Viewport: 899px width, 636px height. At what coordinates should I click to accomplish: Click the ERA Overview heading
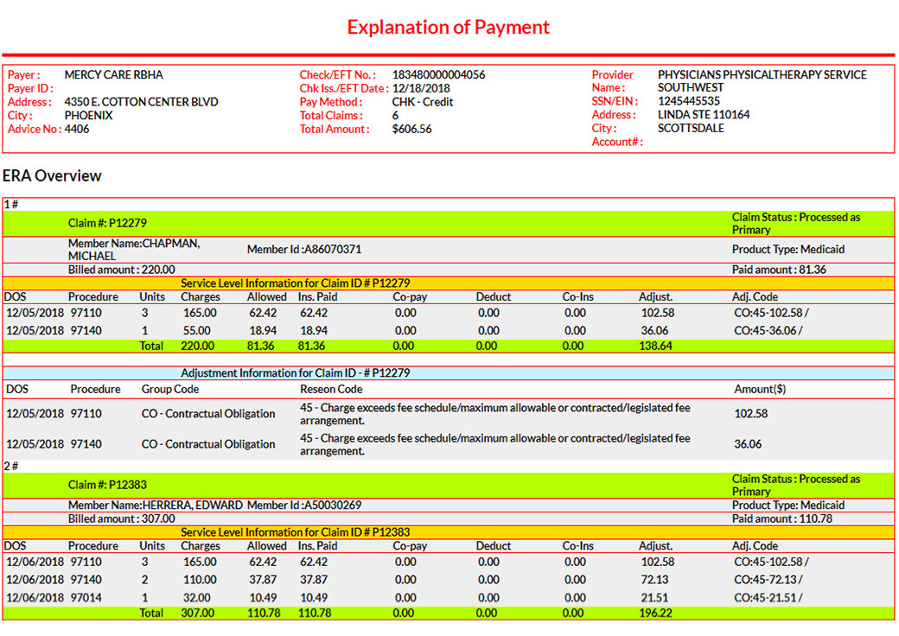pos(52,176)
